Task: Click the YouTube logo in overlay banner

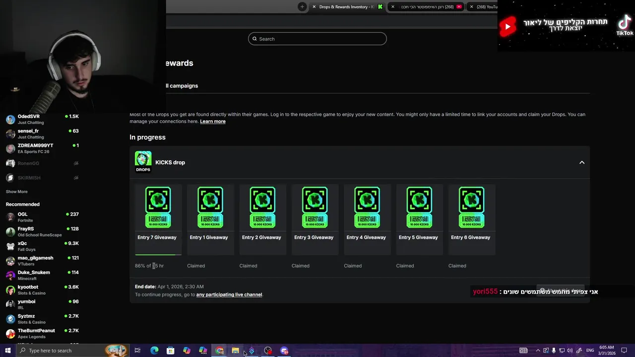Action: pyautogui.click(x=508, y=27)
